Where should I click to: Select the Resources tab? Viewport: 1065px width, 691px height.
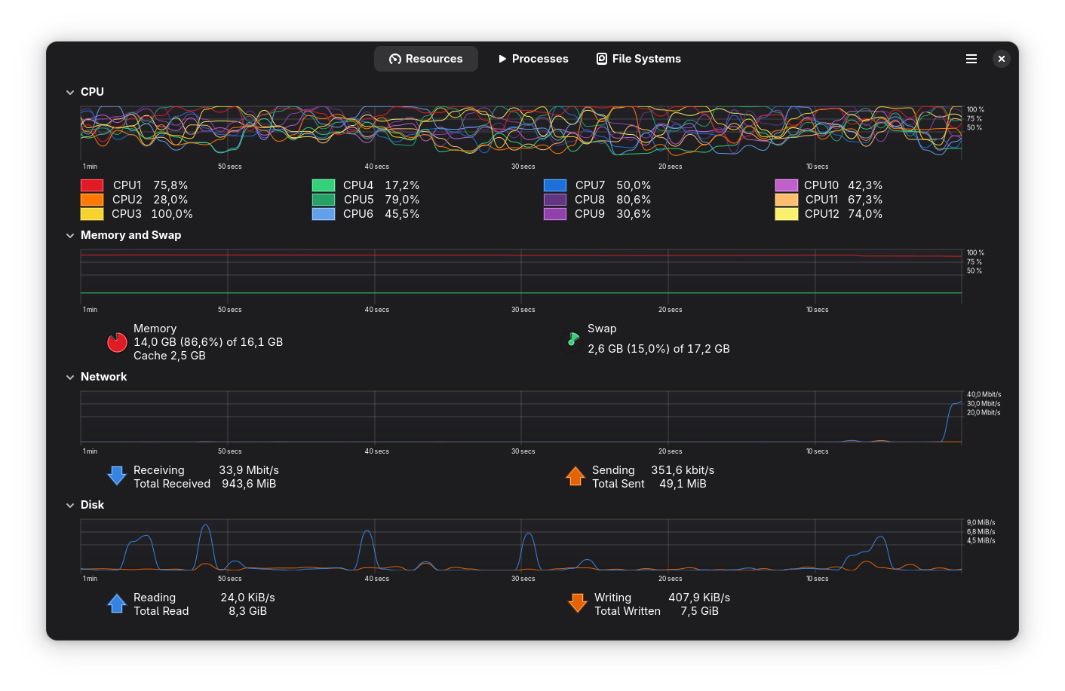(x=426, y=59)
